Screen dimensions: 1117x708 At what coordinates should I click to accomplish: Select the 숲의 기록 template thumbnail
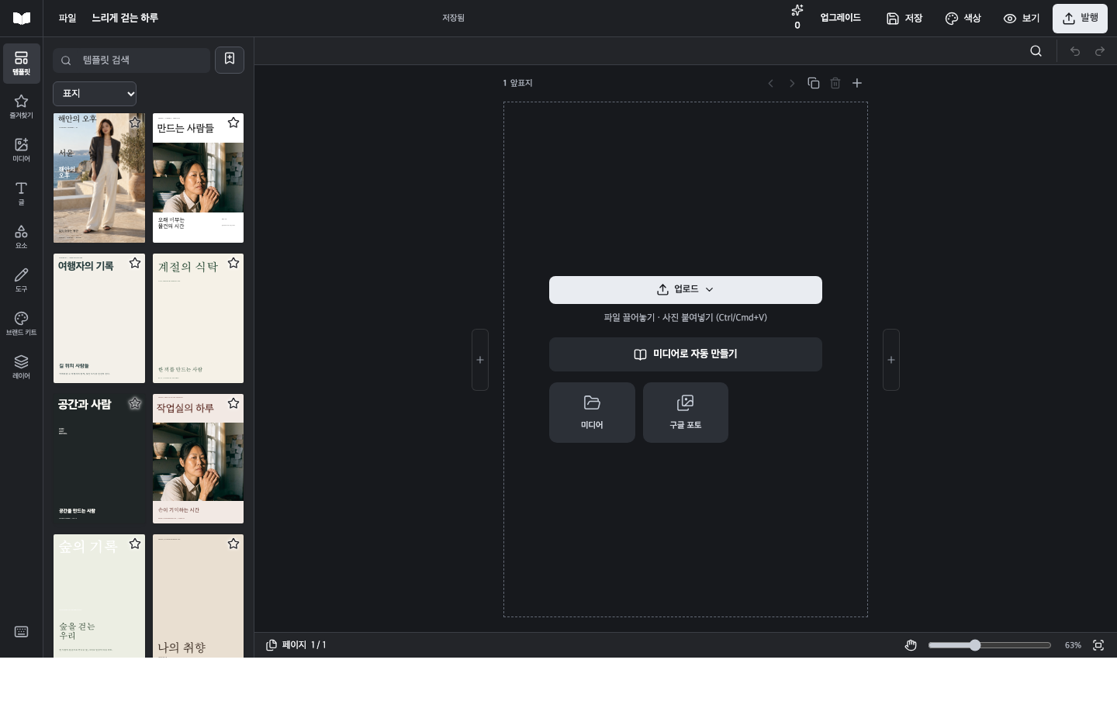[x=99, y=596]
